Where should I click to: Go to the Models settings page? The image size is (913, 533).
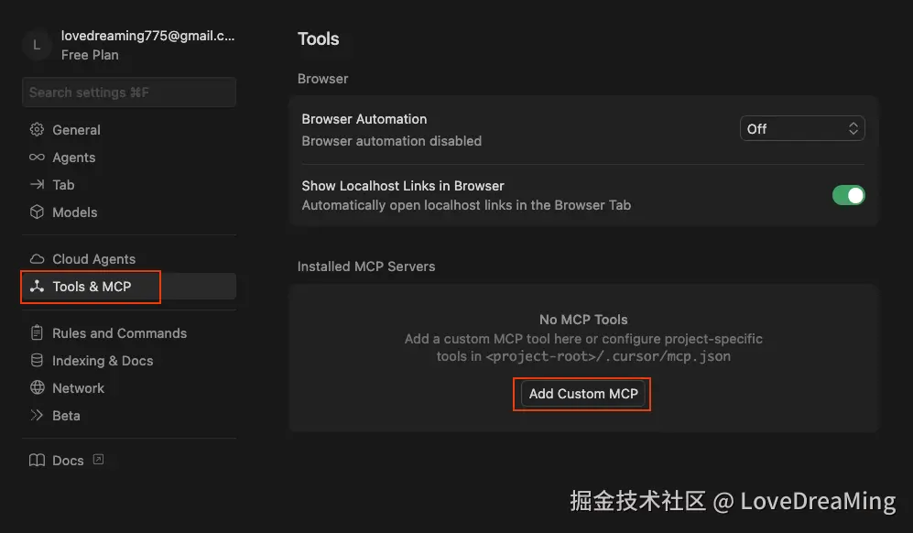74,212
